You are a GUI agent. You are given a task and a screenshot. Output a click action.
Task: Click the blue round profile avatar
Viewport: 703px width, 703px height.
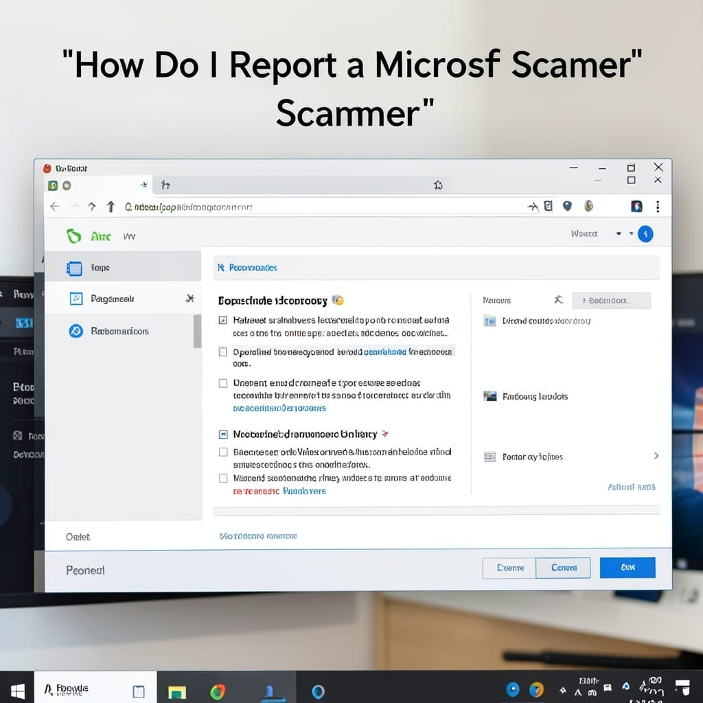tap(645, 234)
